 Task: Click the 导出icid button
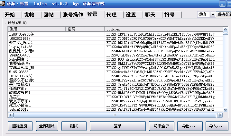point(190,126)
